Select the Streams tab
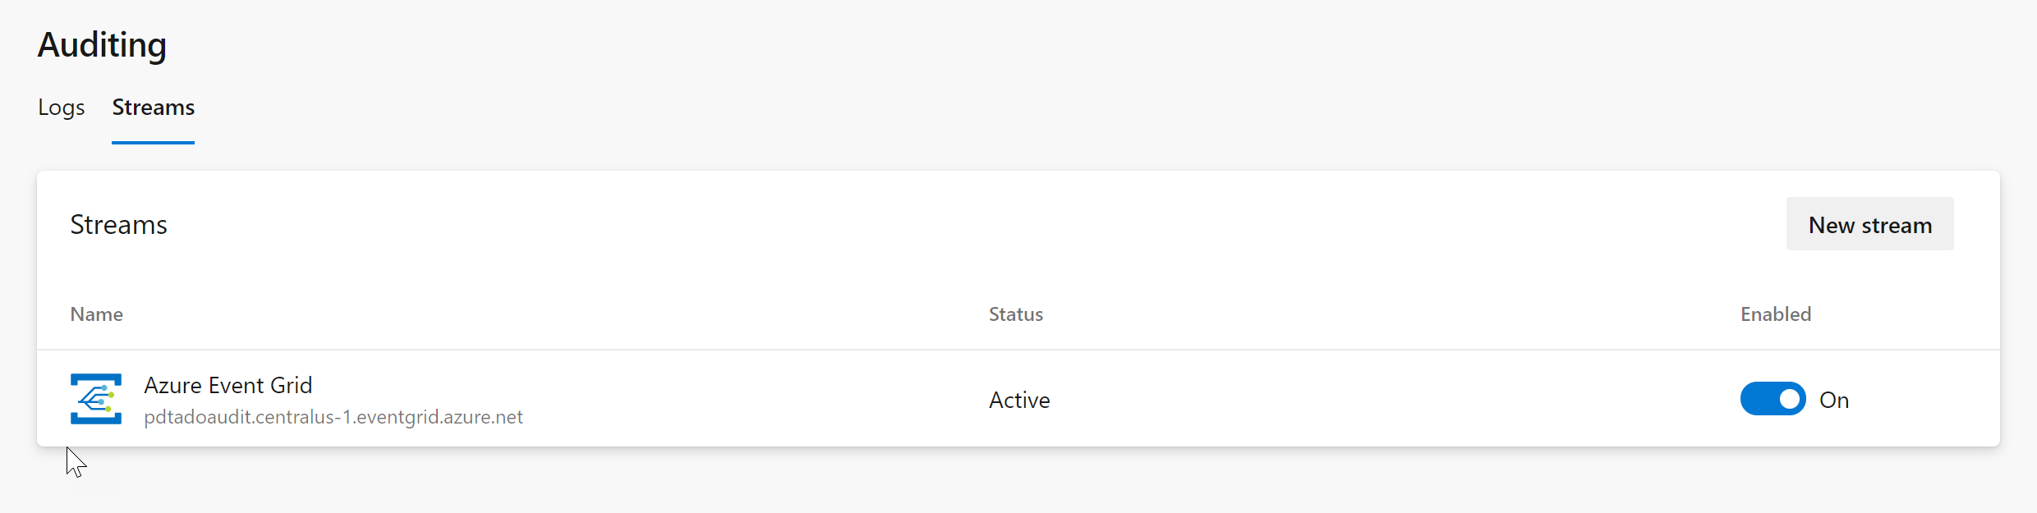The image size is (2037, 513). 153,108
